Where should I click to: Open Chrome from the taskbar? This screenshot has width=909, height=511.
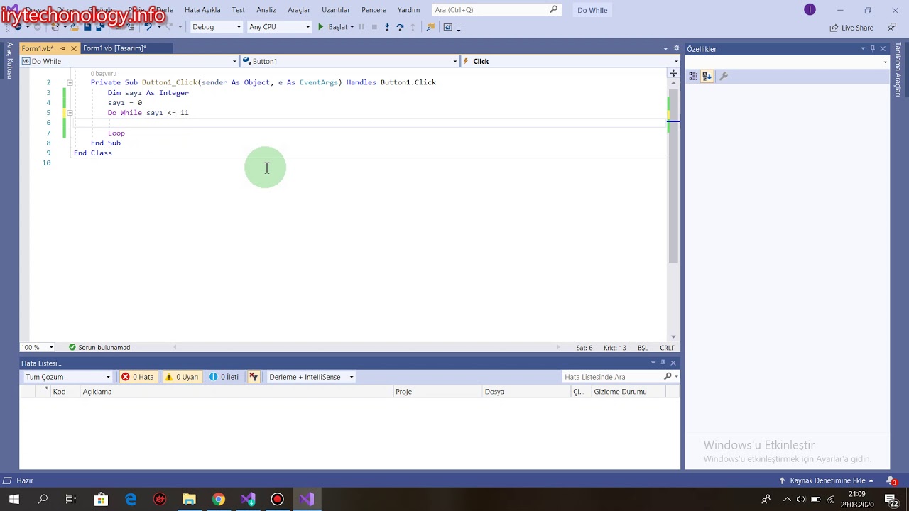[219, 499]
